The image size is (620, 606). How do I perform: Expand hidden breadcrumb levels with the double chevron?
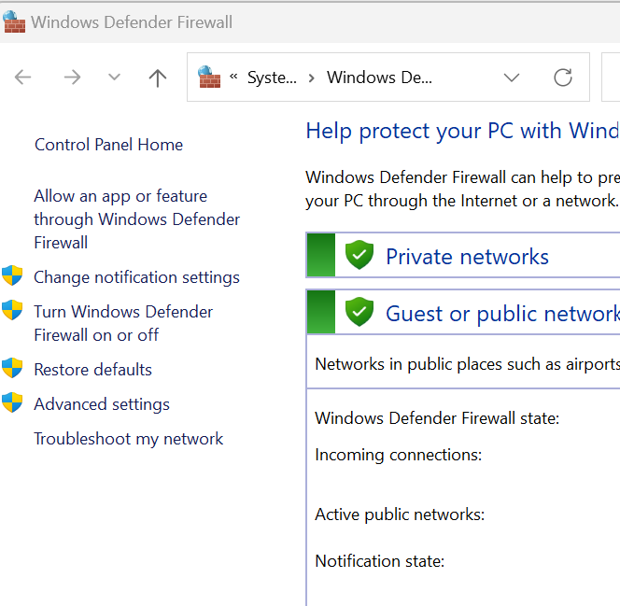233,77
